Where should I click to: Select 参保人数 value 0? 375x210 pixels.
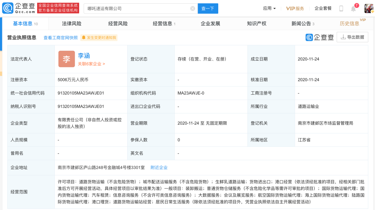[178, 140]
